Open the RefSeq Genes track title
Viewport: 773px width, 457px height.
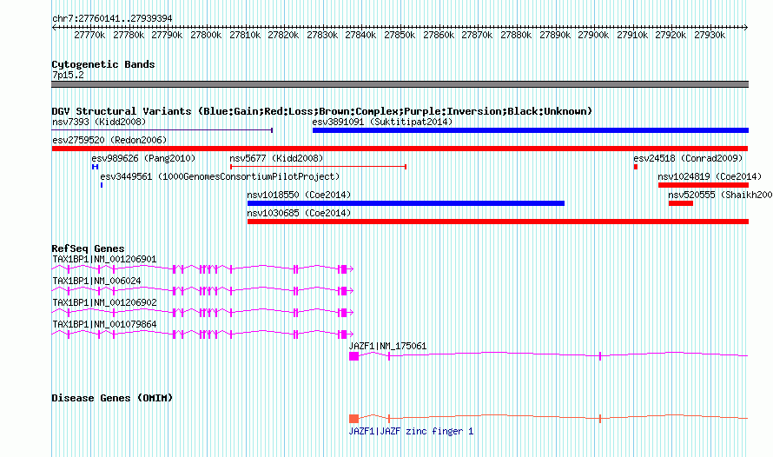[x=88, y=249]
